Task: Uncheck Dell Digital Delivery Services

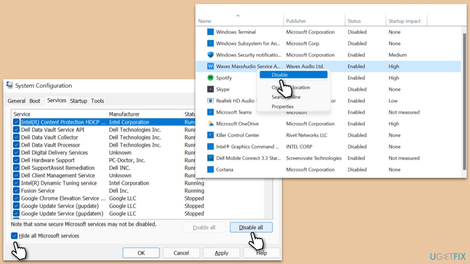Action: point(16,153)
